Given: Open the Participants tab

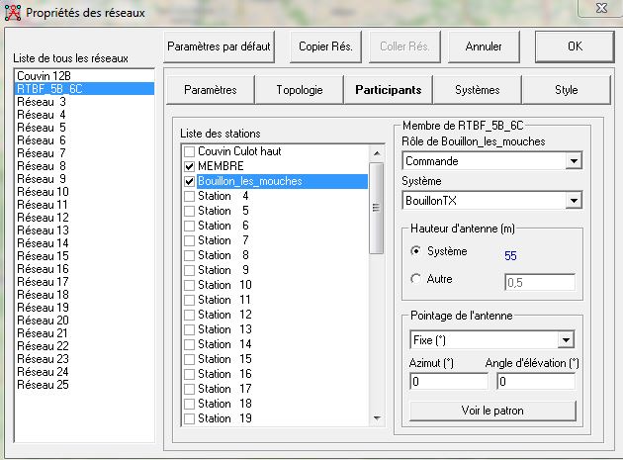Looking at the screenshot, I should click(x=389, y=90).
